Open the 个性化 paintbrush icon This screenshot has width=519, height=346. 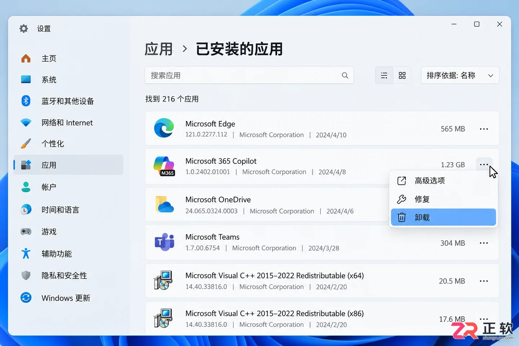click(26, 143)
